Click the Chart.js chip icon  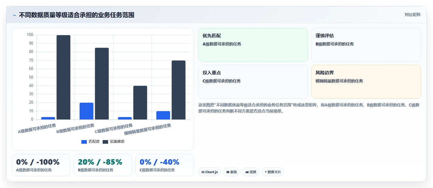203,172
